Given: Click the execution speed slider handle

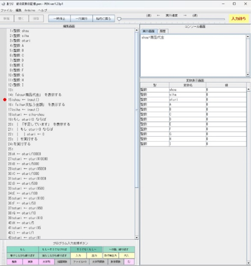Looking at the screenshot, I should 119,19.
